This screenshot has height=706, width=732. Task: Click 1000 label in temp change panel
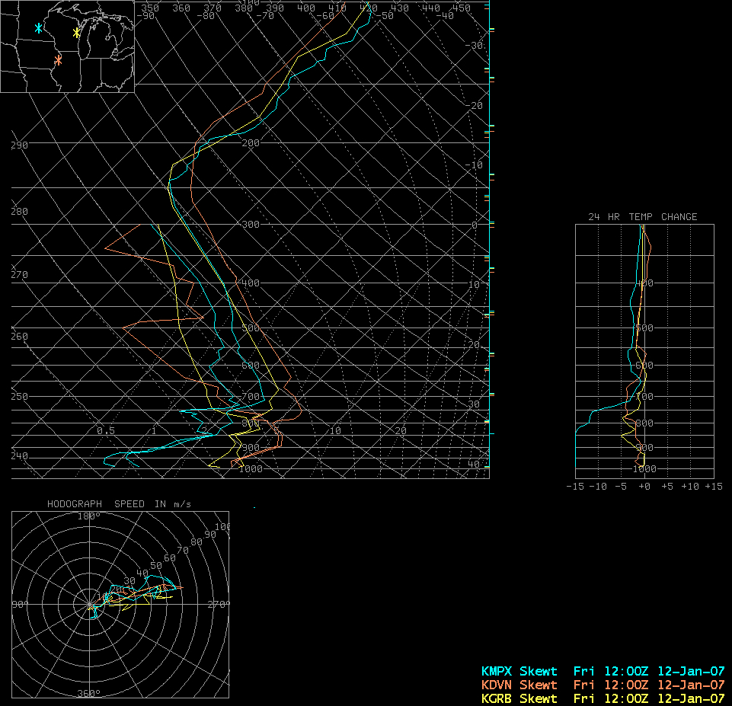[644, 469]
